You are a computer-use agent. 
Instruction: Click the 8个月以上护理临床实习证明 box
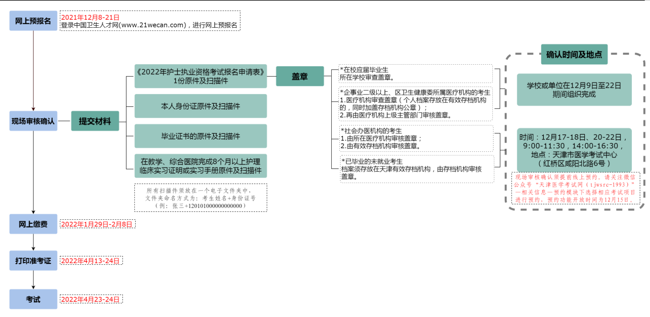200,166
